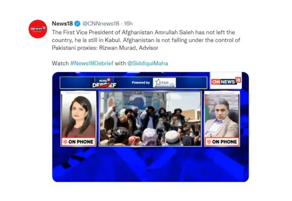Click the blue lower area of video
The height and width of the screenshot is (201, 292).
(x=150, y=164)
